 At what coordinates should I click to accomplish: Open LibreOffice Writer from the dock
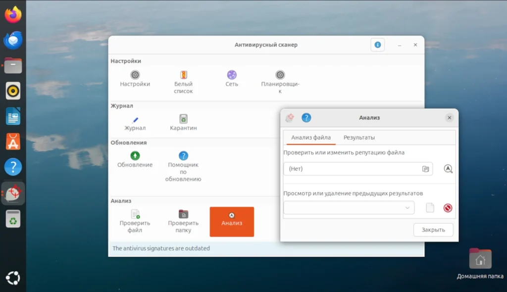click(x=13, y=116)
